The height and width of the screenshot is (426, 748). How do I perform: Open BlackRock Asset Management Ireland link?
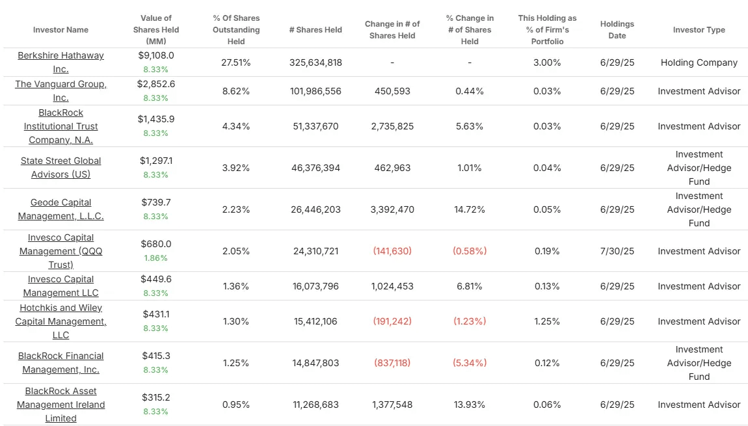pyautogui.click(x=60, y=405)
